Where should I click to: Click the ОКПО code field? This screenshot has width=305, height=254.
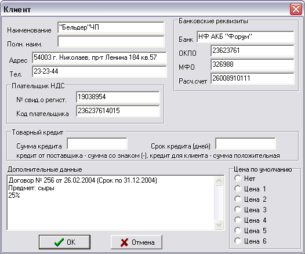point(252,50)
